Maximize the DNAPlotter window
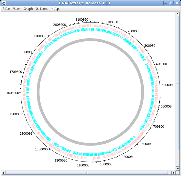 coord(171,3)
